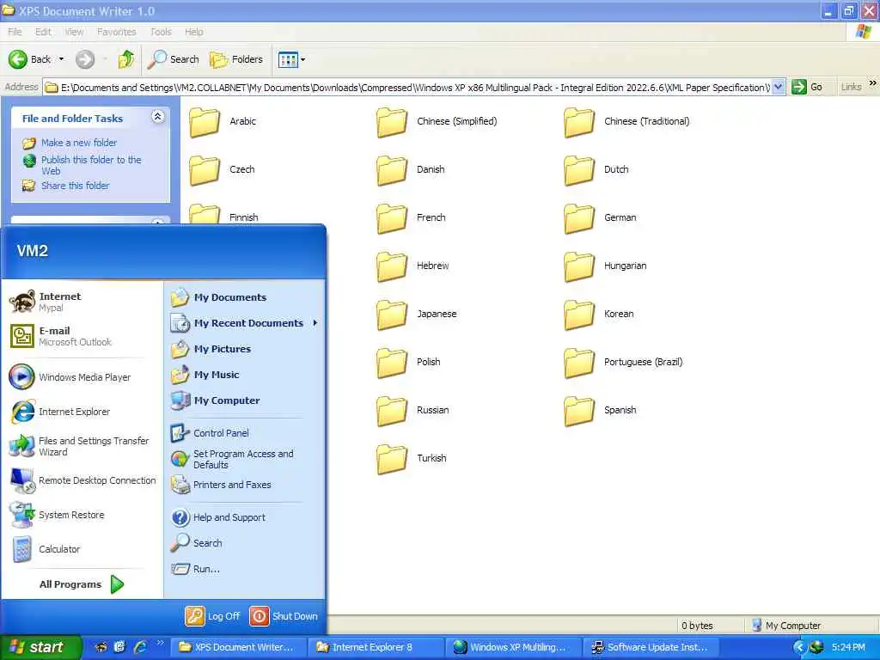Collapse File and Folder Tasks panel
This screenshot has height=660, width=880.
pos(158,116)
